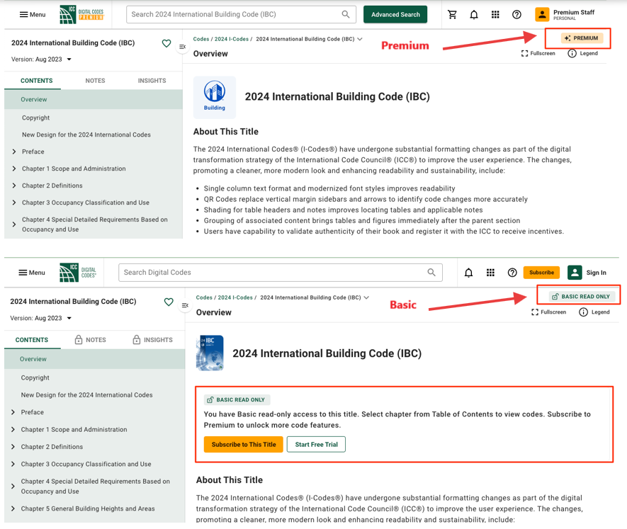Open the apps grid in Premium header

(x=495, y=15)
